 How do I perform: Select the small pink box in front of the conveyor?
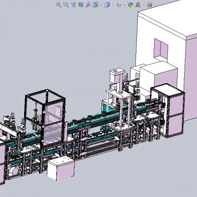tap(61, 168)
